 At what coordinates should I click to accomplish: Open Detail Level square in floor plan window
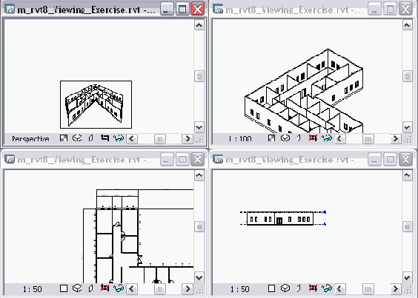pos(64,288)
